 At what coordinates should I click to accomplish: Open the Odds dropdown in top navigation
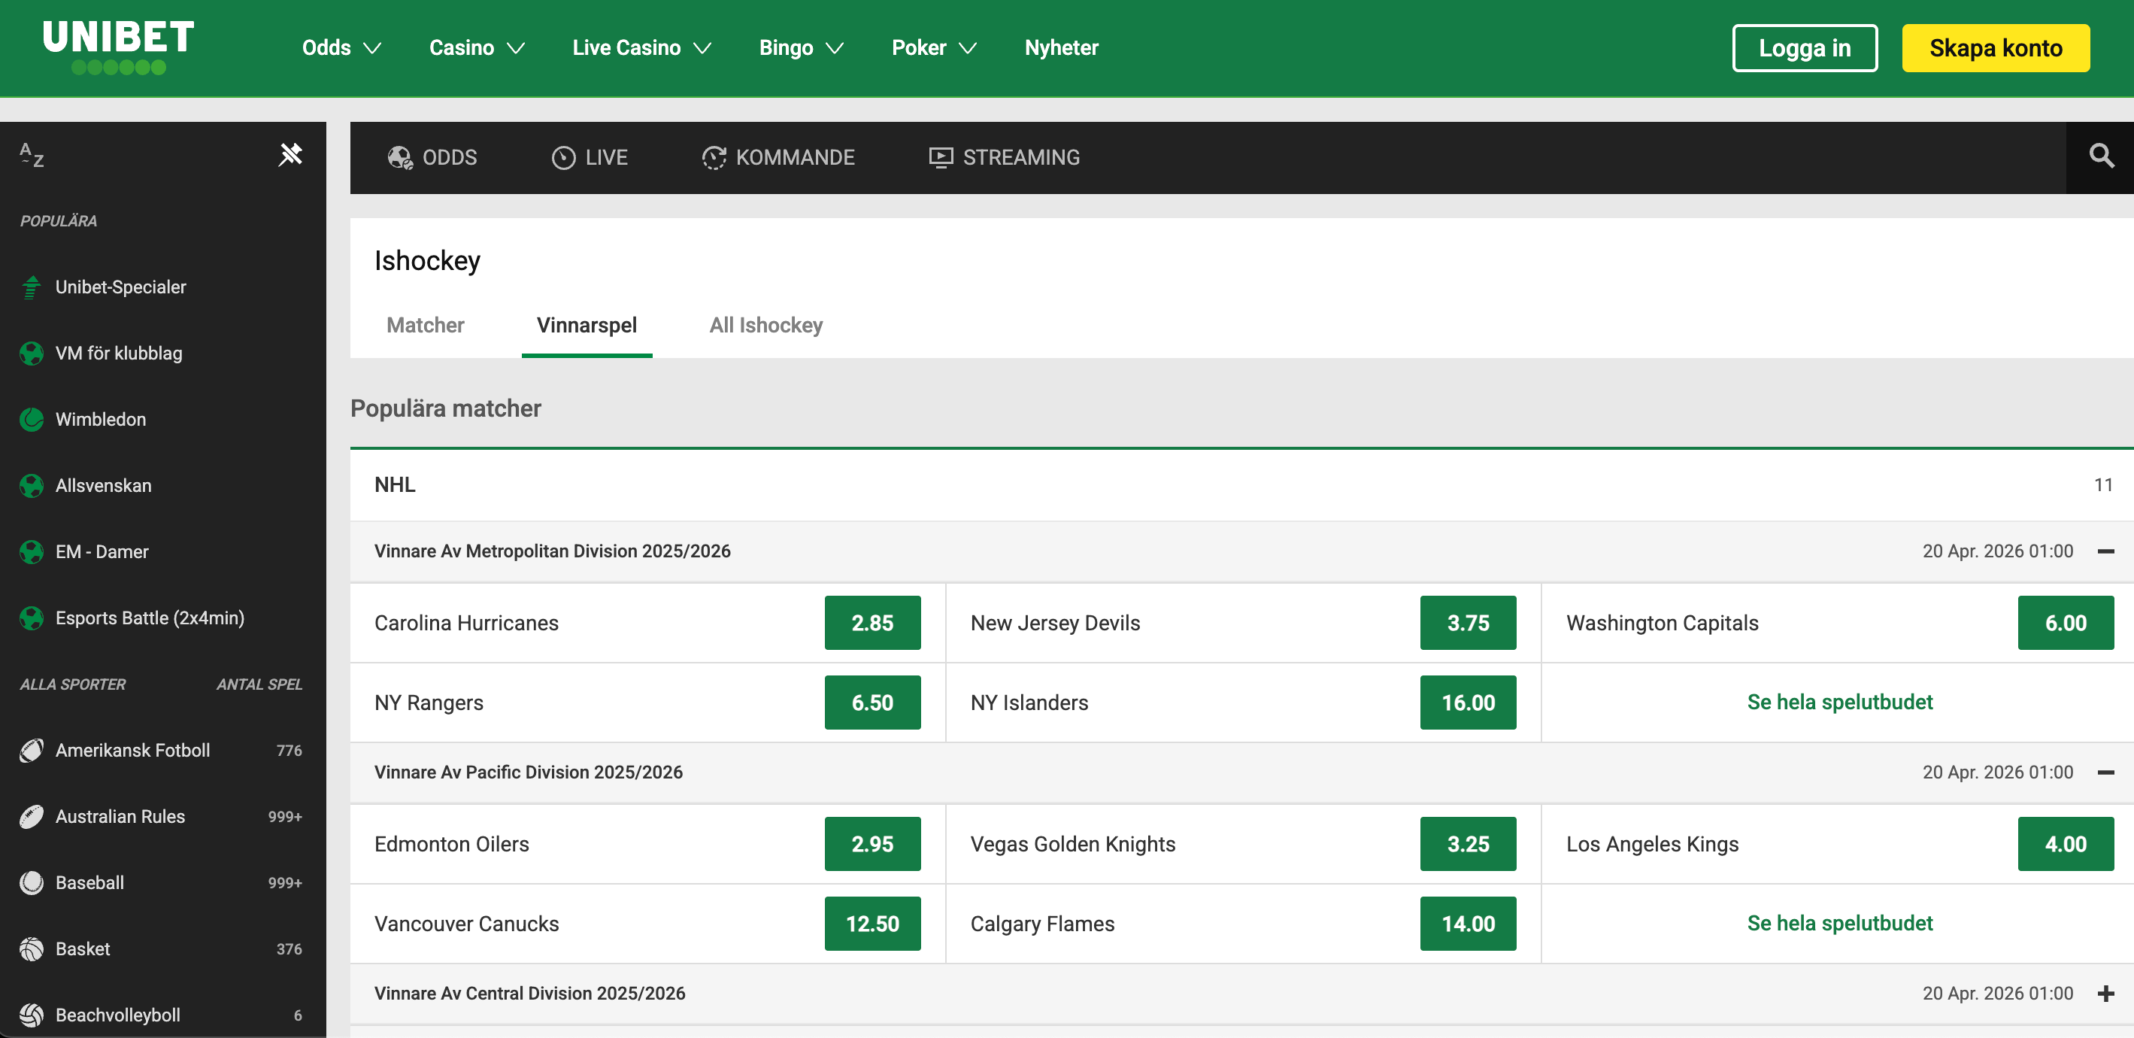coord(341,48)
